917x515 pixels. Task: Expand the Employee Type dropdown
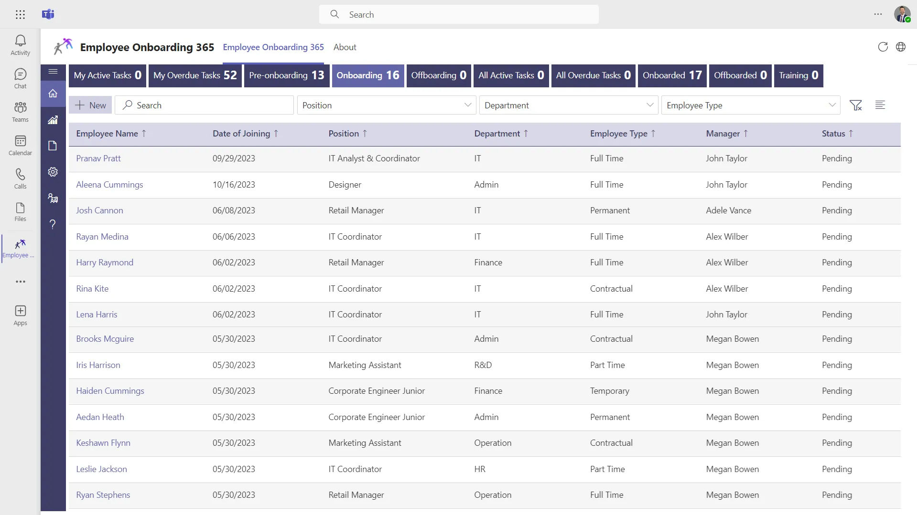pos(751,105)
